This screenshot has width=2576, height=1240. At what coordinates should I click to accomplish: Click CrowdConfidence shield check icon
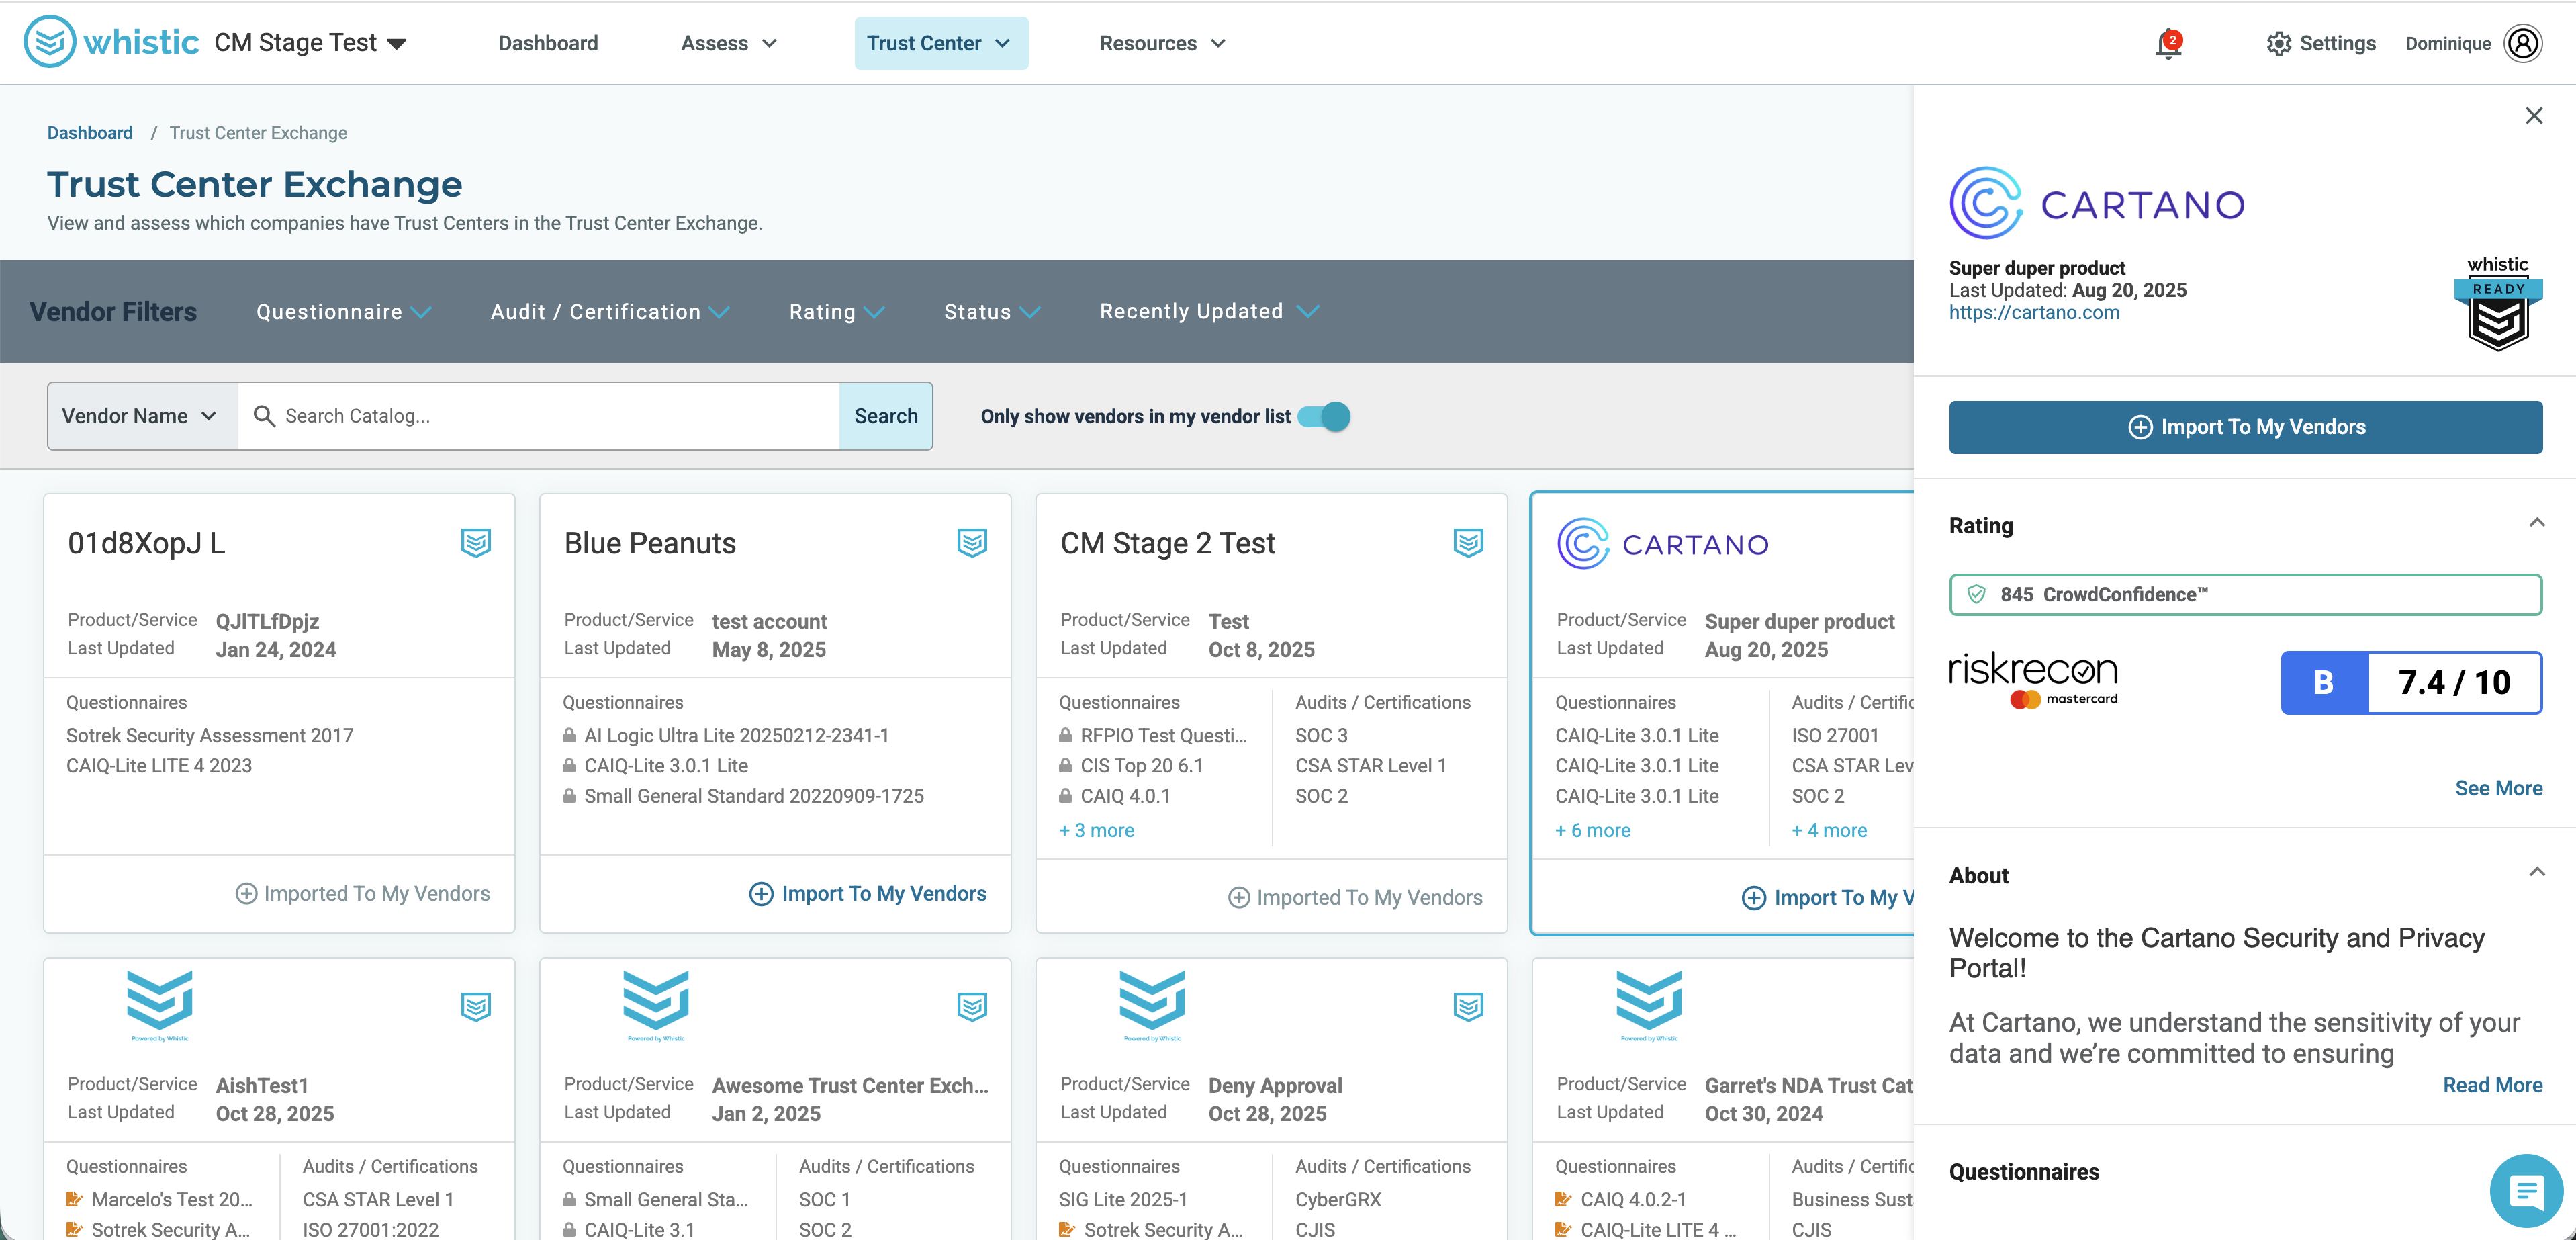(x=1976, y=594)
